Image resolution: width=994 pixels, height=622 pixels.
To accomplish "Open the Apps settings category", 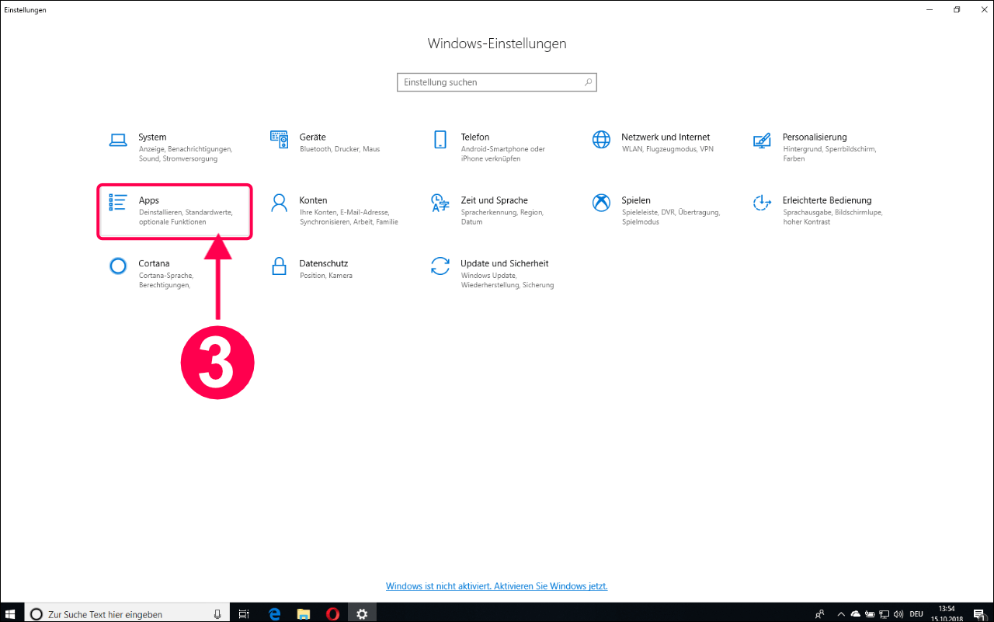I will click(x=174, y=210).
